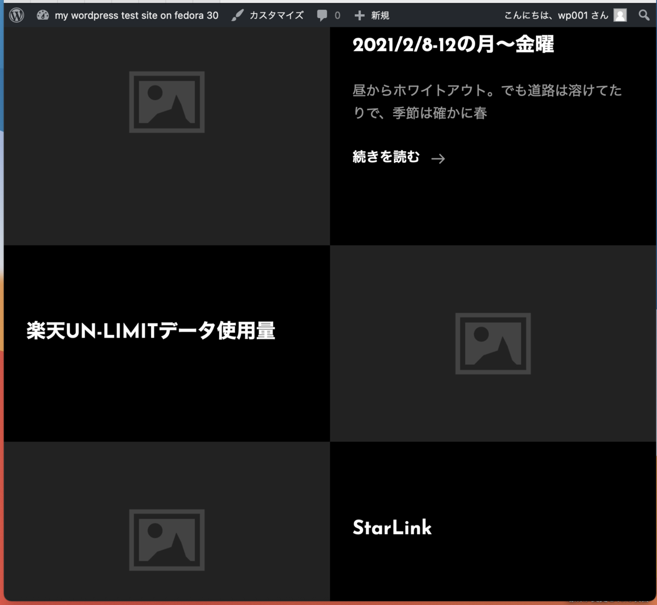Screen dimensions: 657x605
Task: Click the site name my wordpress test site
Action: [x=136, y=15]
